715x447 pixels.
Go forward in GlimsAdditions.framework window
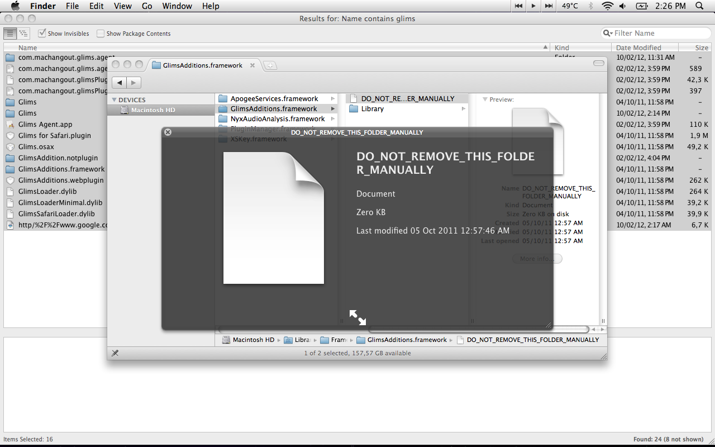click(x=134, y=83)
